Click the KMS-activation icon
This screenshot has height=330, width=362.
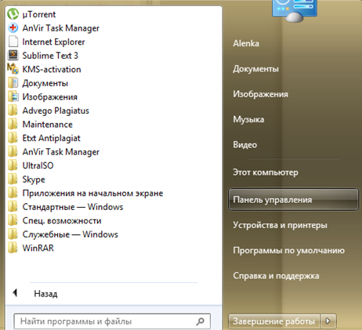13,69
